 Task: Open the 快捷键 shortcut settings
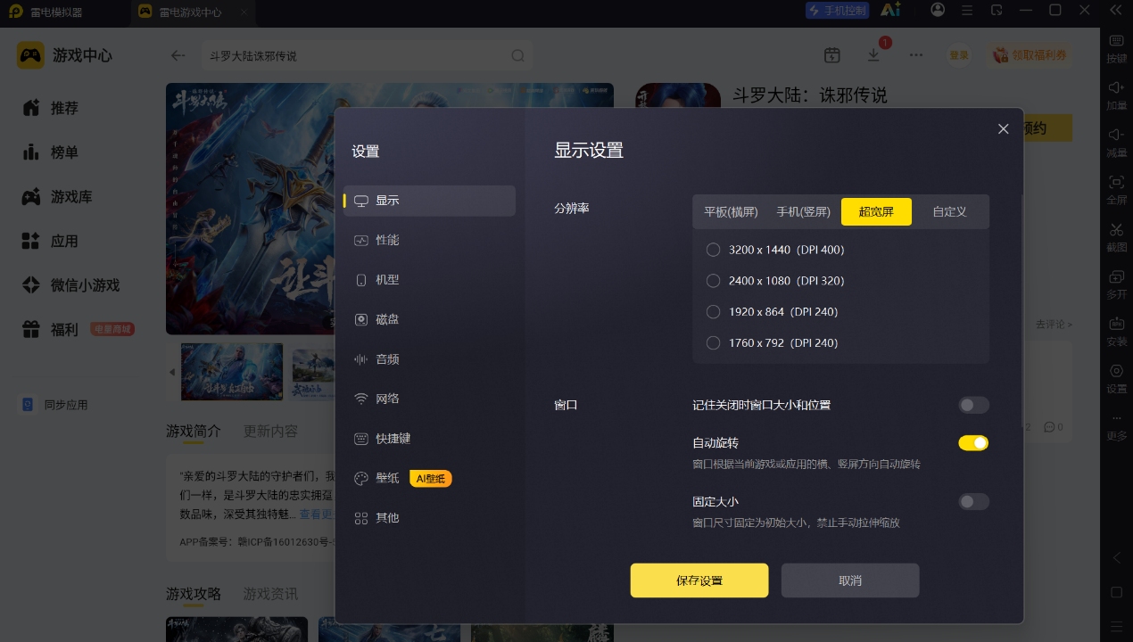(x=429, y=439)
